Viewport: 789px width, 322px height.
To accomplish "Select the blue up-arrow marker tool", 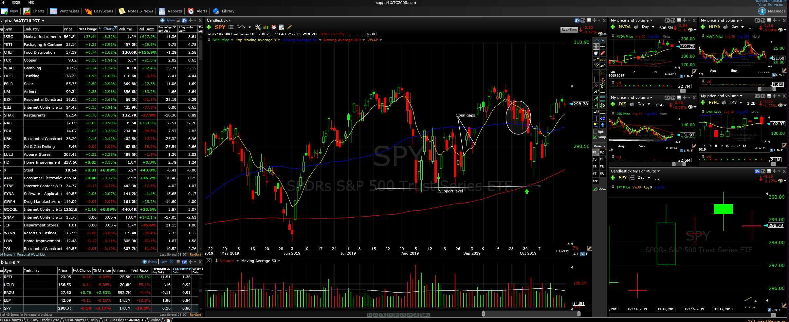I will click(x=603, y=125).
